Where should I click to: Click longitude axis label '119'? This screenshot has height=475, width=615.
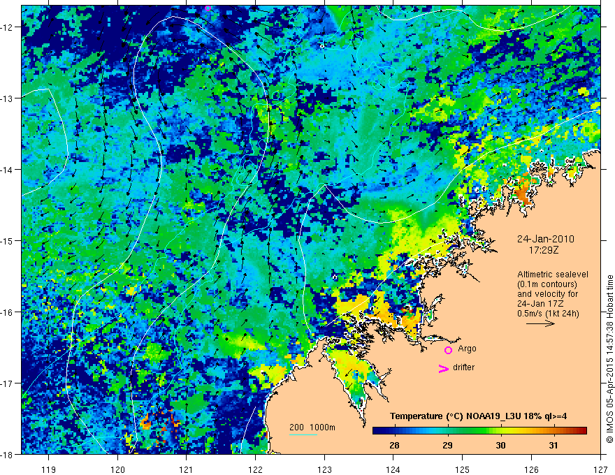pos(49,470)
